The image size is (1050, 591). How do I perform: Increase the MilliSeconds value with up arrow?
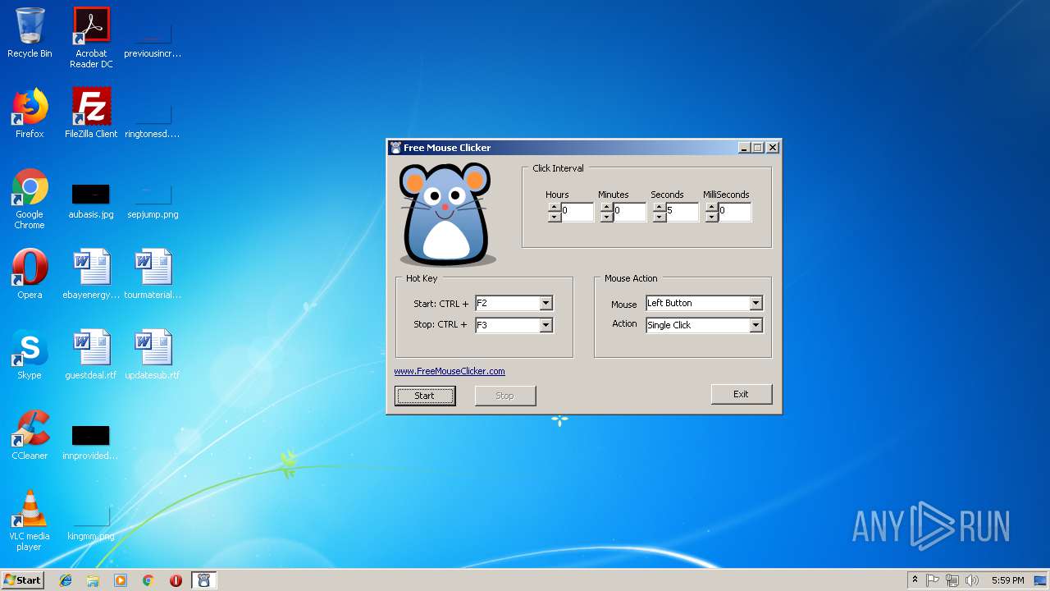pos(712,208)
